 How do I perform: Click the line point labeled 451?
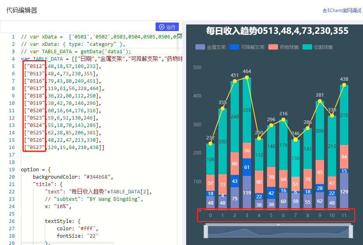pyautogui.click(x=235, y=81)
